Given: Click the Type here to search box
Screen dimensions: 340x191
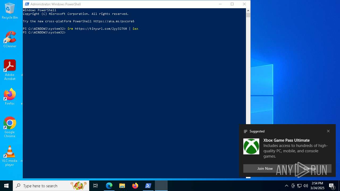Looking at the screenshot, I should (51, 186).
